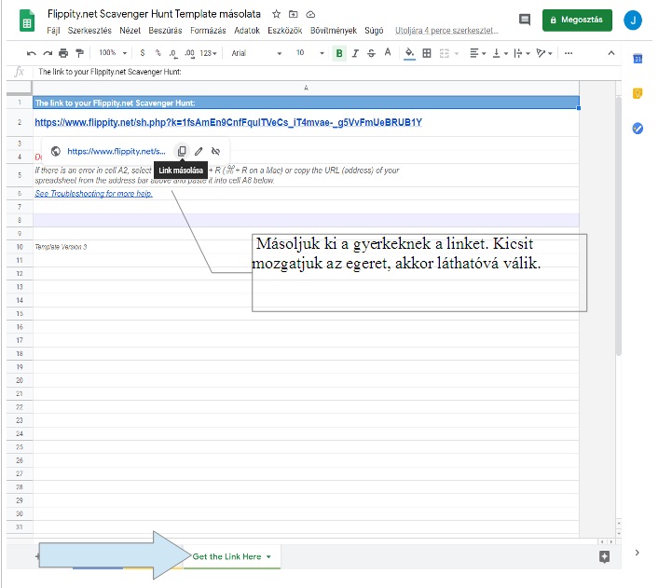Click the formula bar text
The height and width of the screenshot is (588, 672).
pyautogui.click(x=110, y=72)
